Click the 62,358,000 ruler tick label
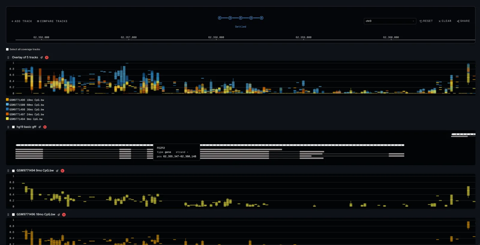This screenshot has height=245, width=480. (x=216, y=37)
